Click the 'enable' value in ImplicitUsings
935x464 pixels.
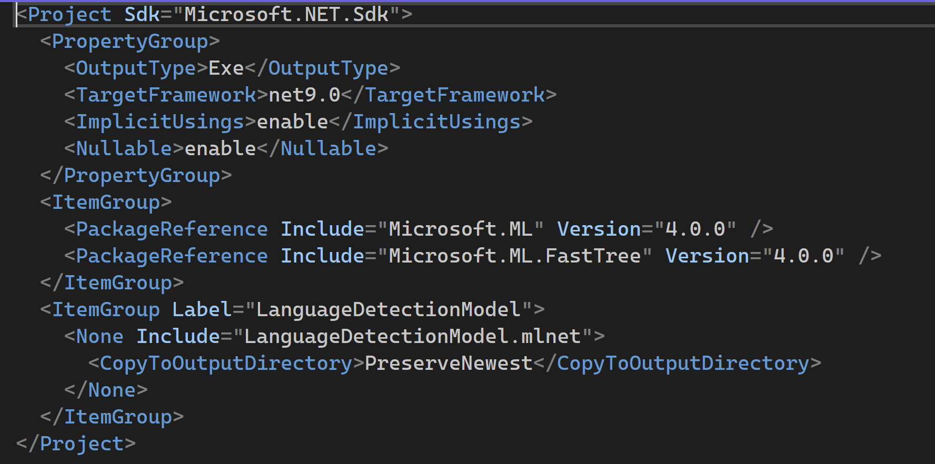tap(293, 122)
